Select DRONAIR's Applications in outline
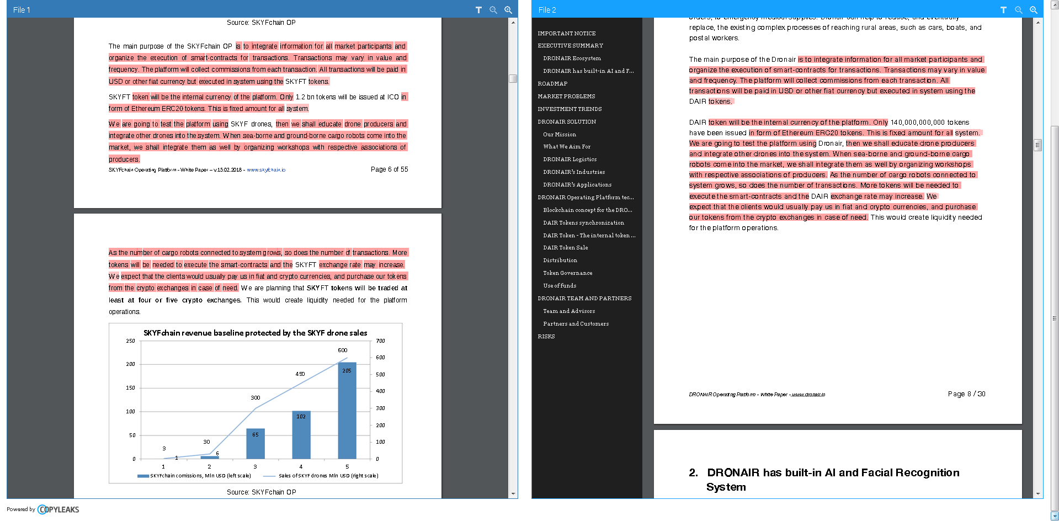Viewport: 1059px width, 521px height. tap(577, 185)
